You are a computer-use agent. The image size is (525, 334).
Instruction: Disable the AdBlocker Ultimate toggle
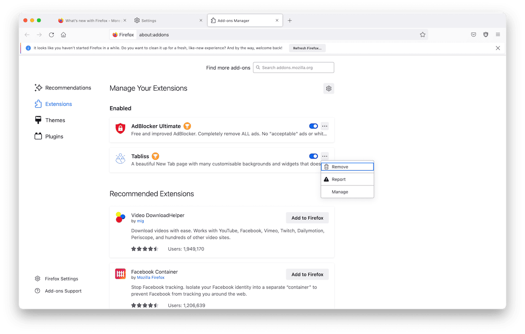tap(313, 126)
